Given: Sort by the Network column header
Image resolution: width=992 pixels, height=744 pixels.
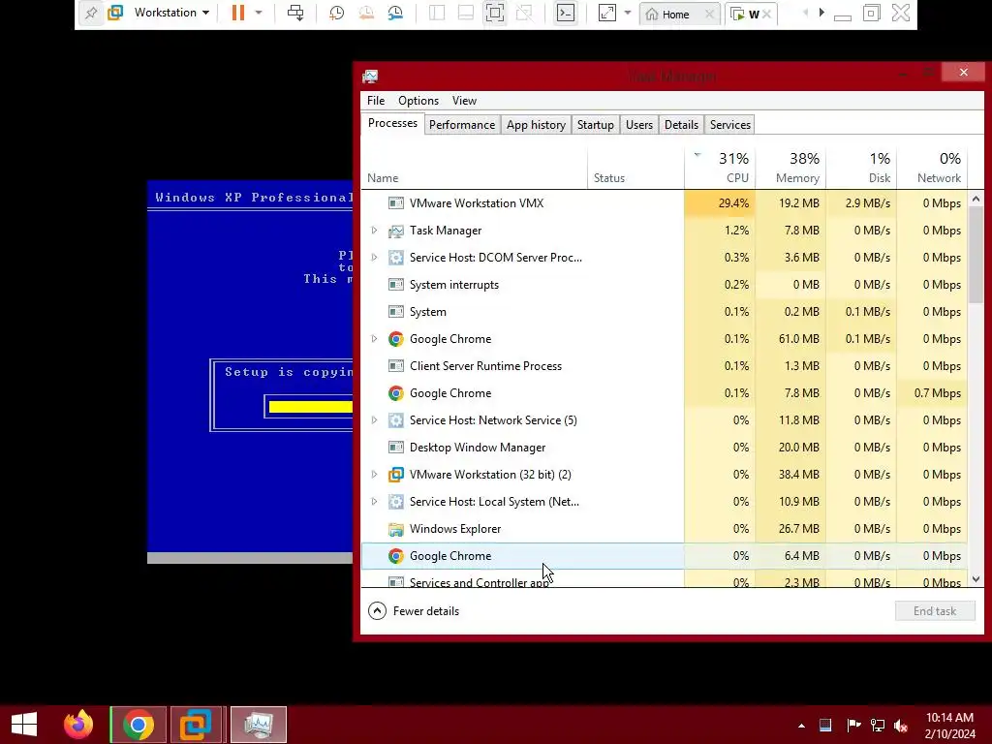Looking at the screenshot, I should pyautogui.click(x=933, y=169).
